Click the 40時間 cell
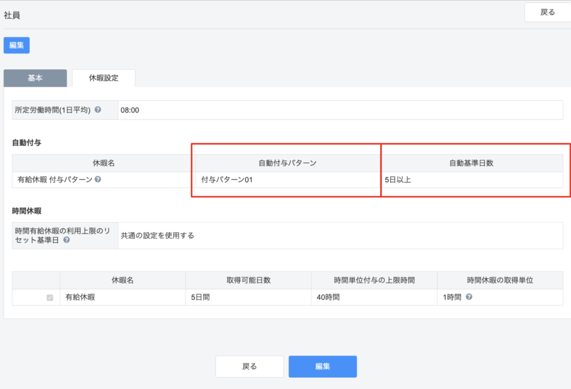 [374, 298]
